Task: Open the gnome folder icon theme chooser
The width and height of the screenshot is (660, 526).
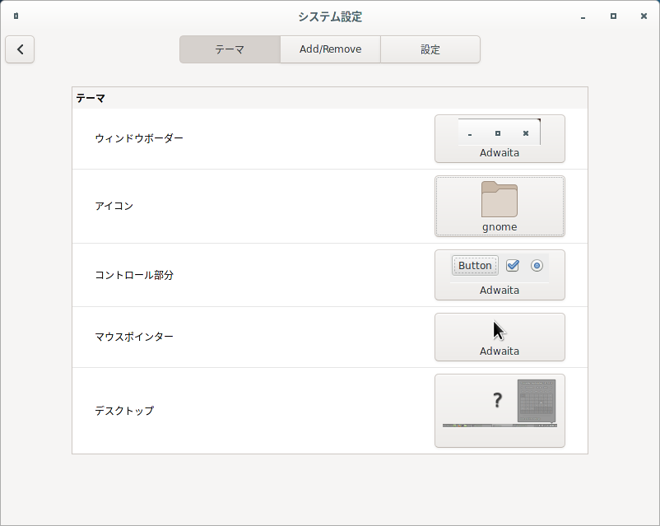Action: click(x=500, y=207)
